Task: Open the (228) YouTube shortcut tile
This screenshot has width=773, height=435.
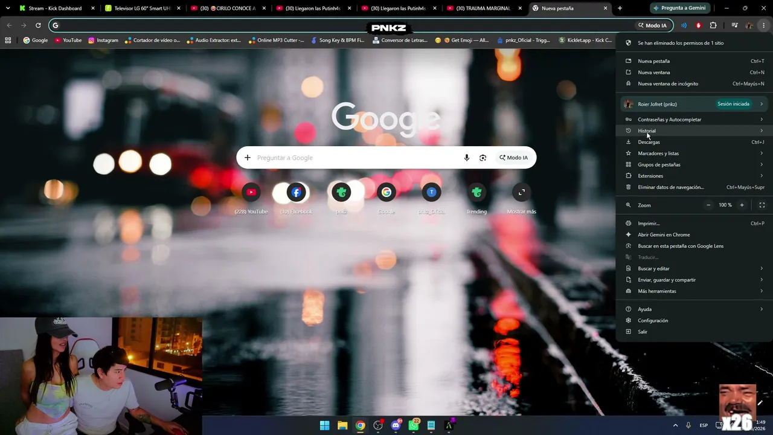Action: [x=251, y=192]
